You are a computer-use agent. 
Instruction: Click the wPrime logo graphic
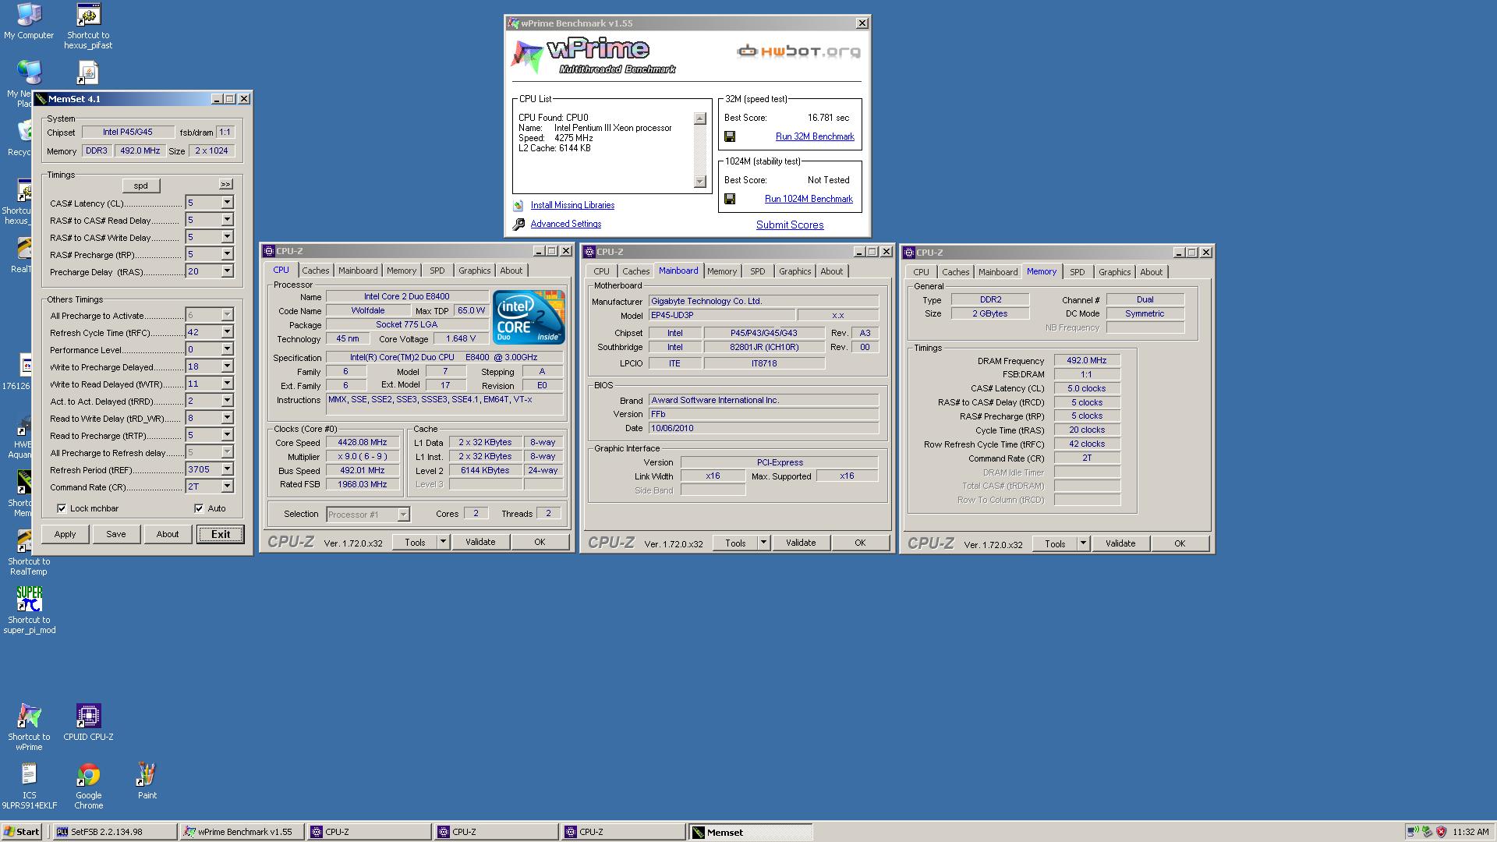coord(593,56)
